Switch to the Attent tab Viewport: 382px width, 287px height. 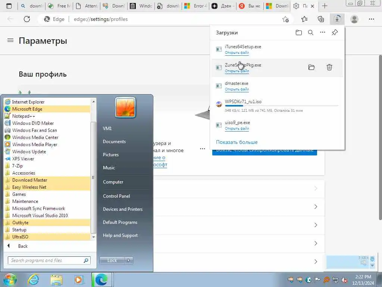(x=87, y=6)
